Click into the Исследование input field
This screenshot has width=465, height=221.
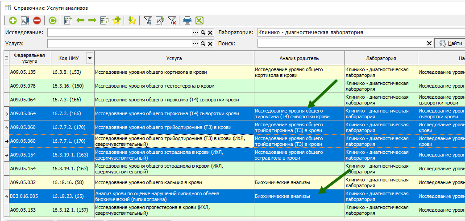coord(120,32)
